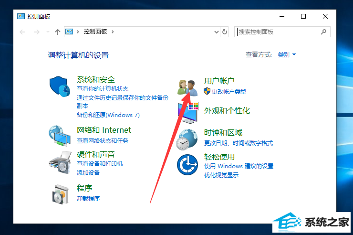Click the Programs disc box icon
Screen dimensions: 353x235
[60, 194]
